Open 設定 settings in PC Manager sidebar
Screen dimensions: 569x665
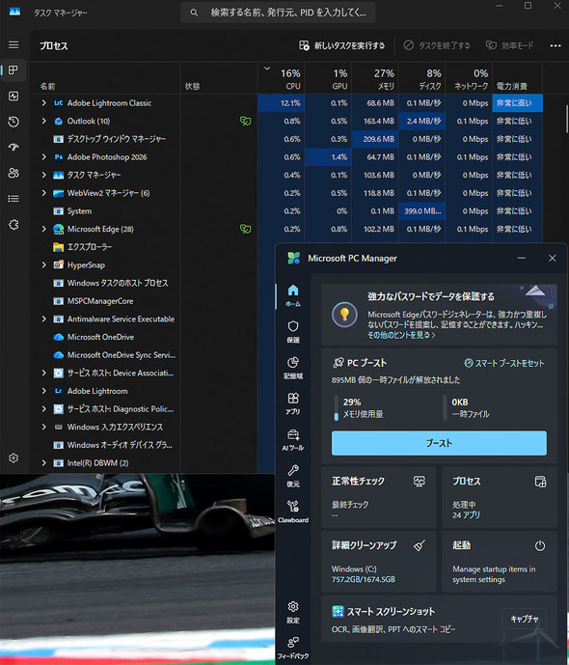293,613
